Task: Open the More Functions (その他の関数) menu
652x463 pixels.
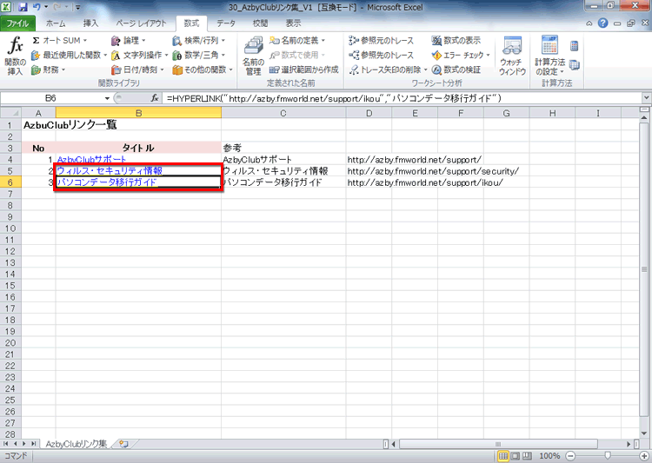Action: pos(203,69)
